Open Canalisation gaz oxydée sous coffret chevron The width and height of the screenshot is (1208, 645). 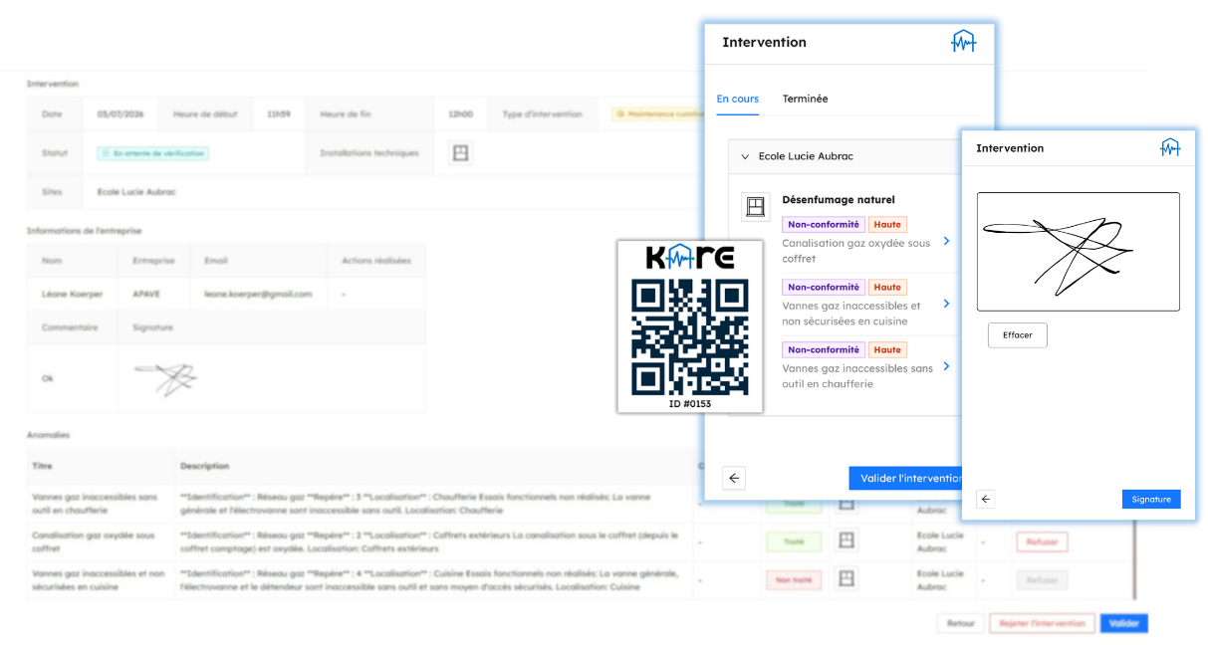coord(946,241)
